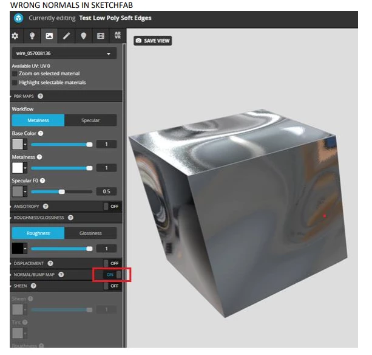Toggle Displacement switch on
The height and width of the screenshot is (355, 372).
(112, 264)
